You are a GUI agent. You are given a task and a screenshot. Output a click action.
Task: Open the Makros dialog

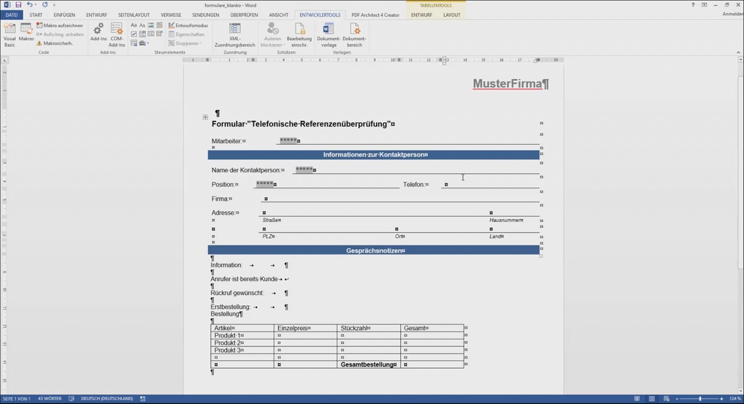(26, 35)
